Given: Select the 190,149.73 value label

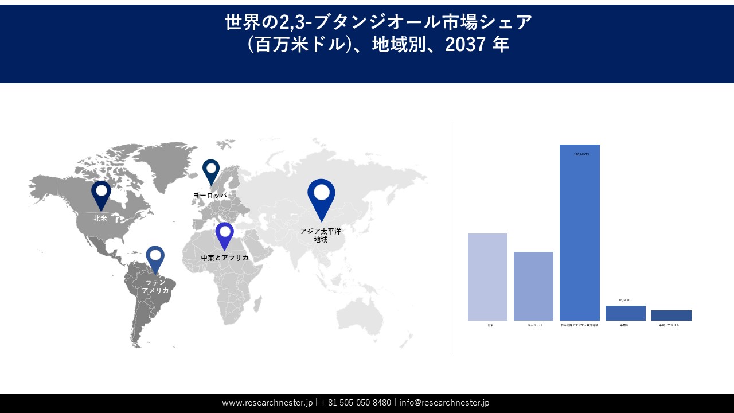Looking at the screenshot, I should click(x=581, y=154).
